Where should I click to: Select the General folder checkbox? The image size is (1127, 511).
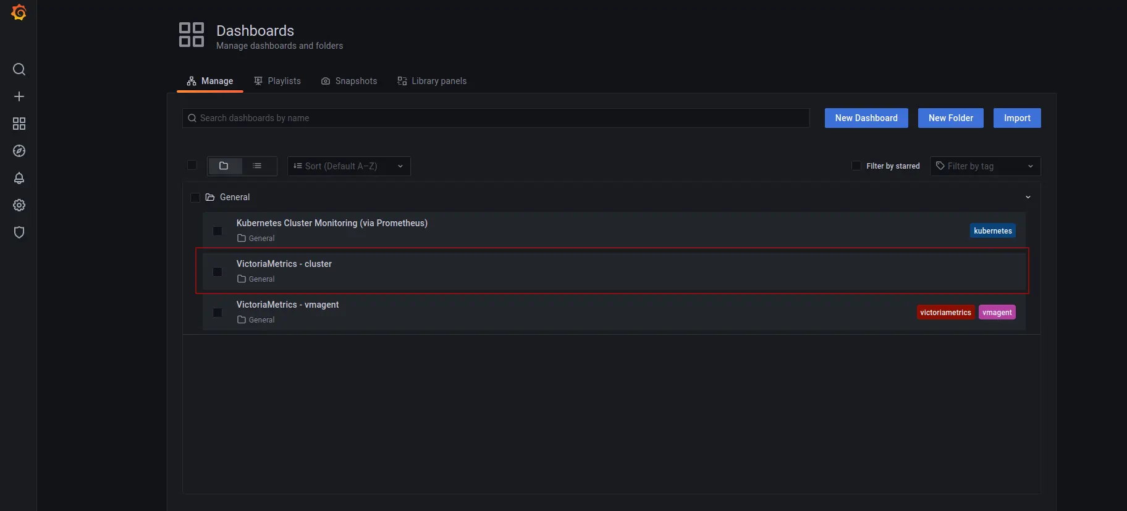(x=195, y=198)
